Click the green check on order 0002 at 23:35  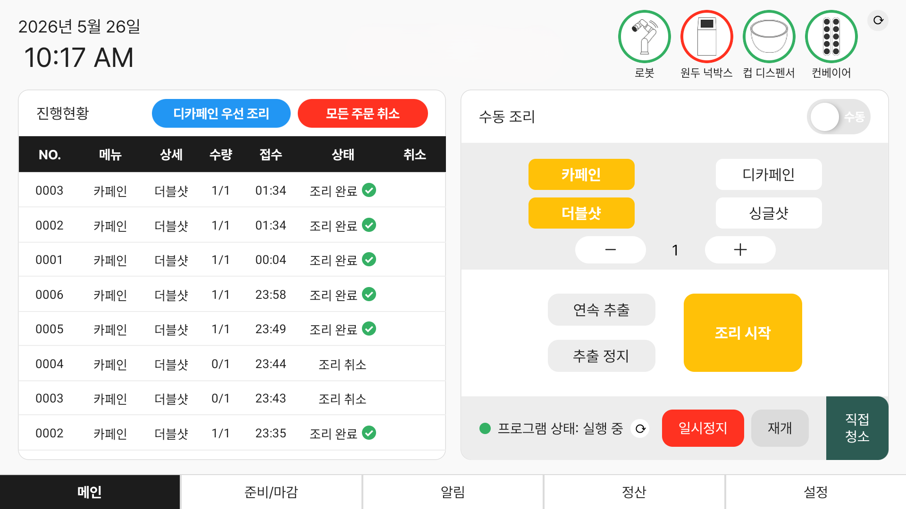pos(369,433)
